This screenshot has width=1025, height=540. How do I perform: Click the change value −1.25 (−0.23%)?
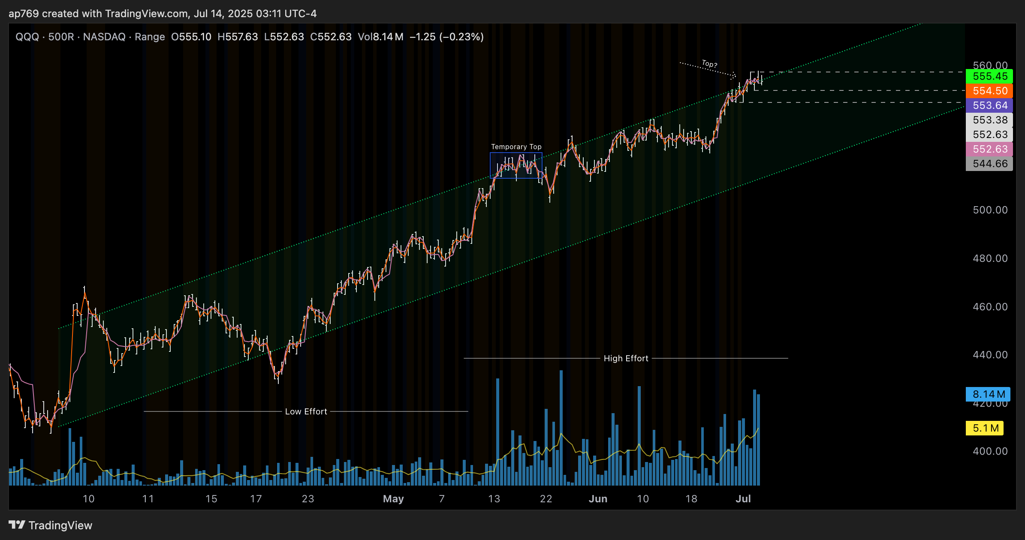point(446,37)
